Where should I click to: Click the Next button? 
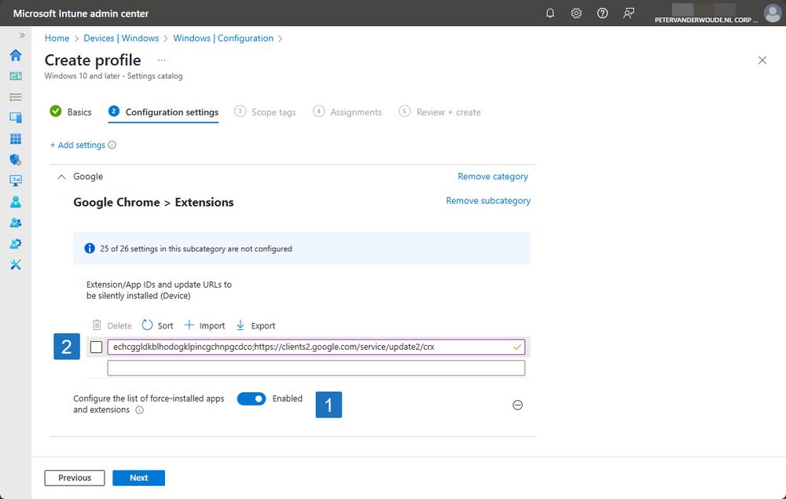(139, 478)
